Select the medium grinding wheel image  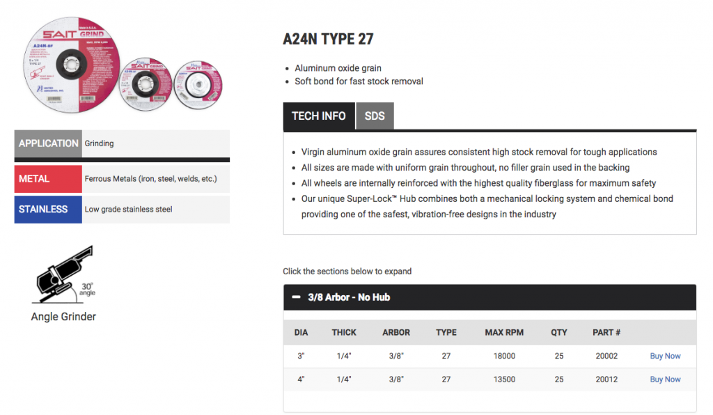point(148,84)
